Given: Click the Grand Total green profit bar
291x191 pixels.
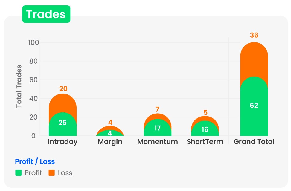Looking at the screenshot, I should tap(254, 114).
